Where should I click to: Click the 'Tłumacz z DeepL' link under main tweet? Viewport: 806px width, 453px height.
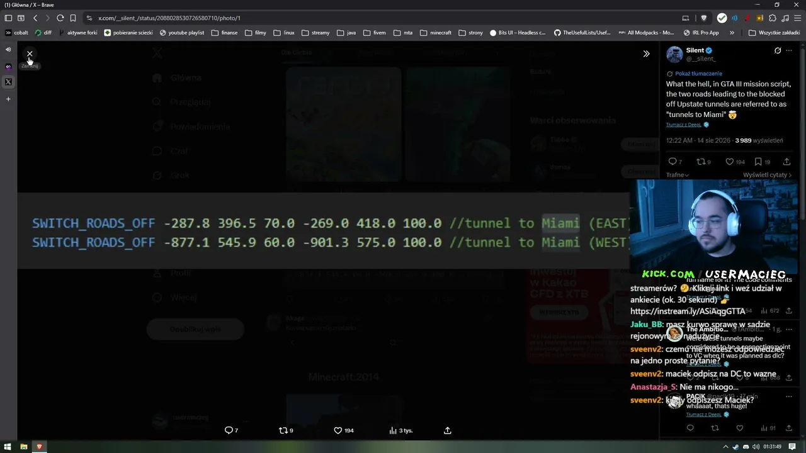pos(684,125)
